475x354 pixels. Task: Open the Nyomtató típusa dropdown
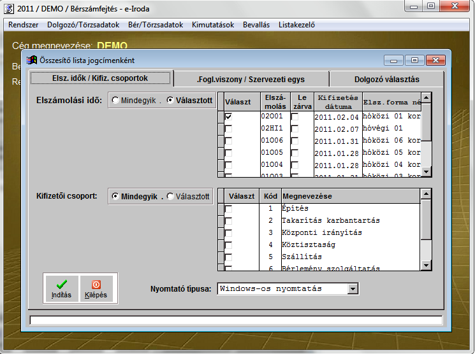[353, 289]
